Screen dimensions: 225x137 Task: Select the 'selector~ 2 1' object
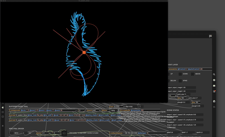[x=42, y=133]
